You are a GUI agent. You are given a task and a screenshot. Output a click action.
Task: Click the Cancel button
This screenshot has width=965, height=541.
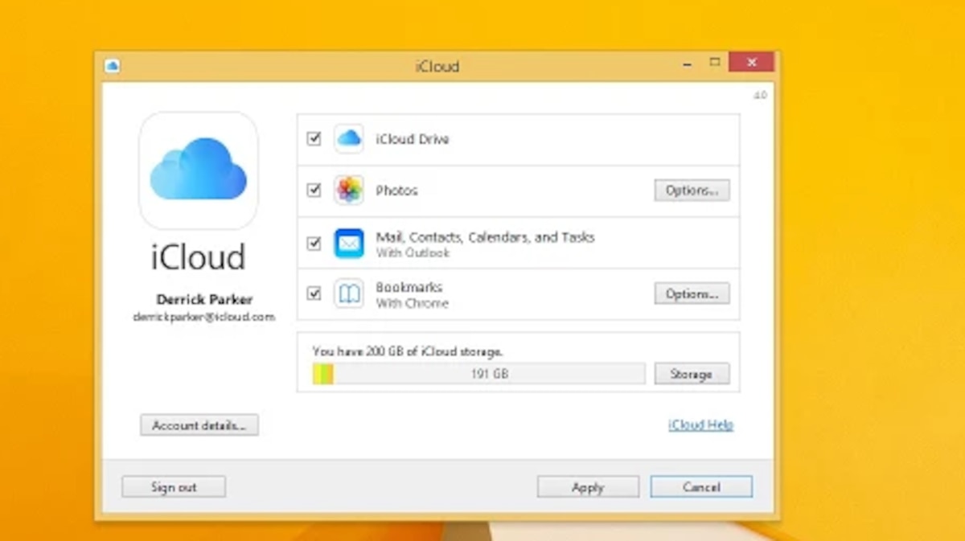coord(701,486)
